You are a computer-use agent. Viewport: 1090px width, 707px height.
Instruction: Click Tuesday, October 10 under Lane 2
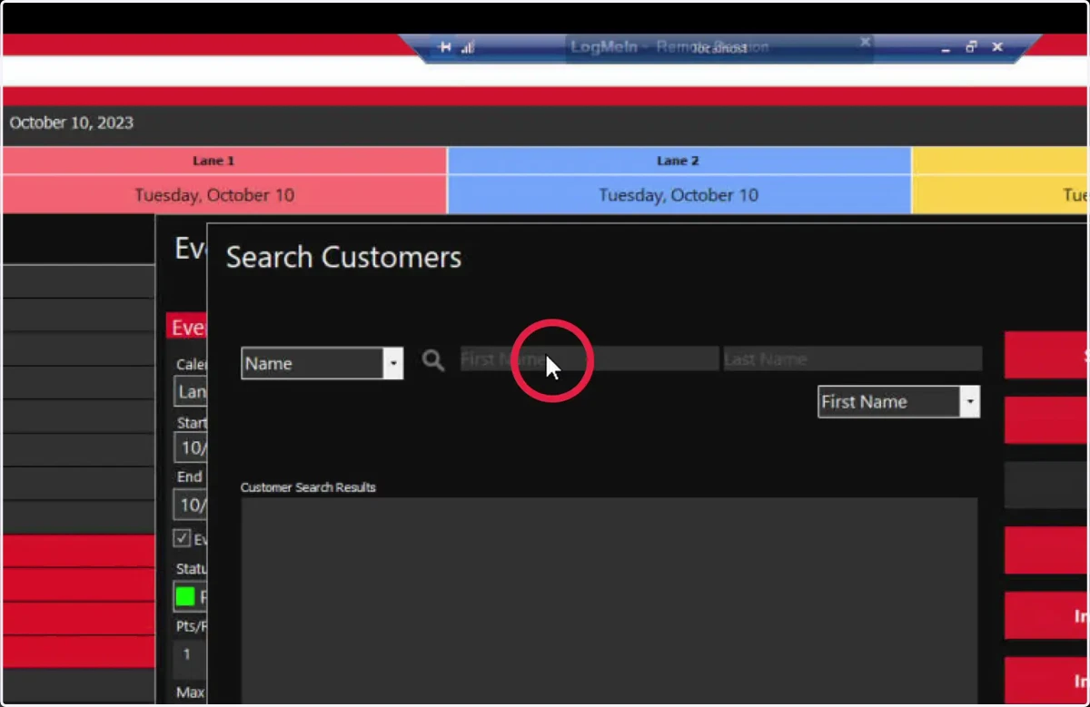click(x=679, y=195)
